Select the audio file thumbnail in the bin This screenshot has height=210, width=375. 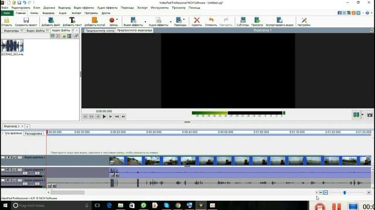pyautogui.click(x=12, y=45)
